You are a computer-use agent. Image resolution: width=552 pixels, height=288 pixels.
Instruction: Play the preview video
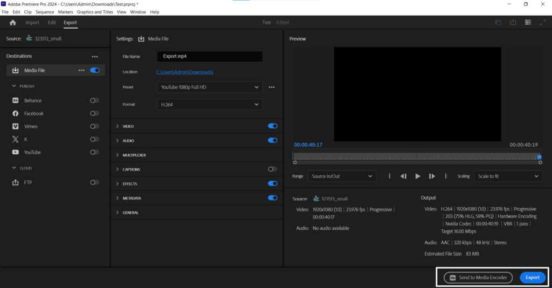418,176
